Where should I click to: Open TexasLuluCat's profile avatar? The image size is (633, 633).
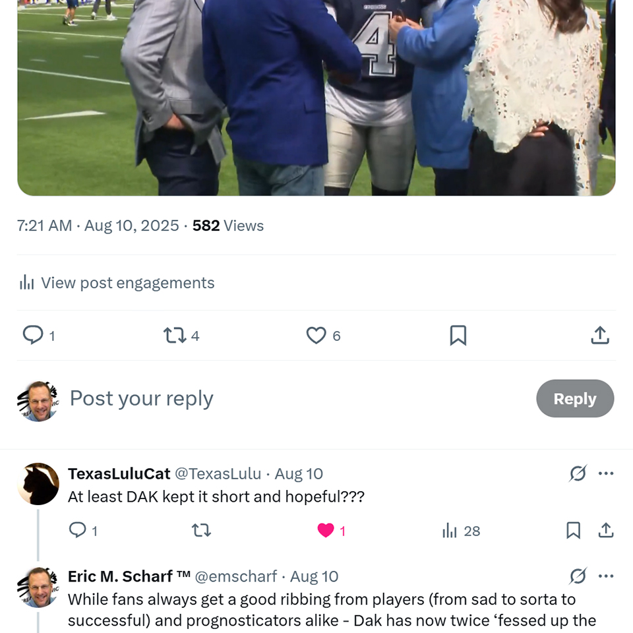(x=38, y=484)
